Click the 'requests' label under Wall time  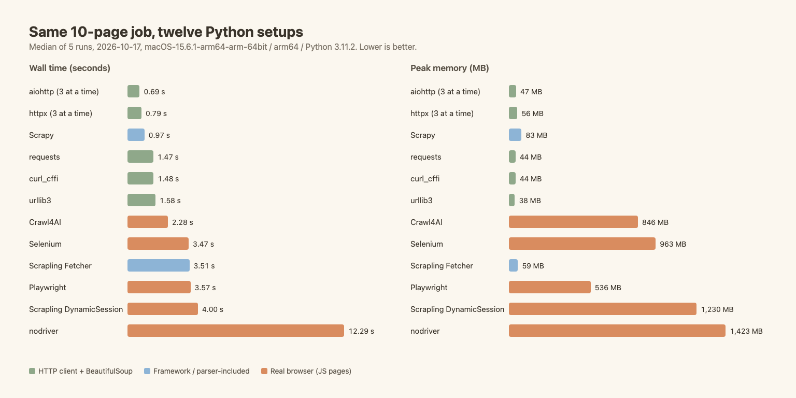point(45,157)
